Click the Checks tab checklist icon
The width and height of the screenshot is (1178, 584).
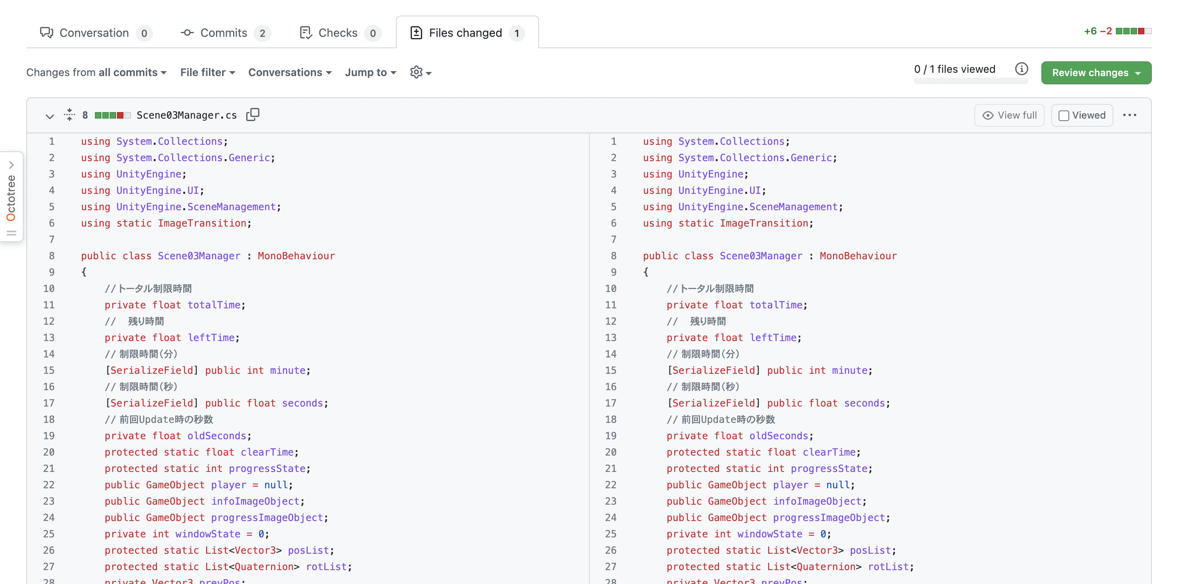pyautogui.click(x=306, y=32)
